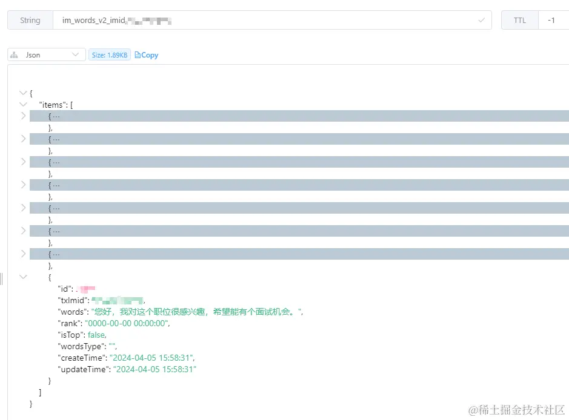Image resolution: width=569 pixels, height=420 pixels.
Task: Click the "isTop" value false
Action: [x=96, y=335]
